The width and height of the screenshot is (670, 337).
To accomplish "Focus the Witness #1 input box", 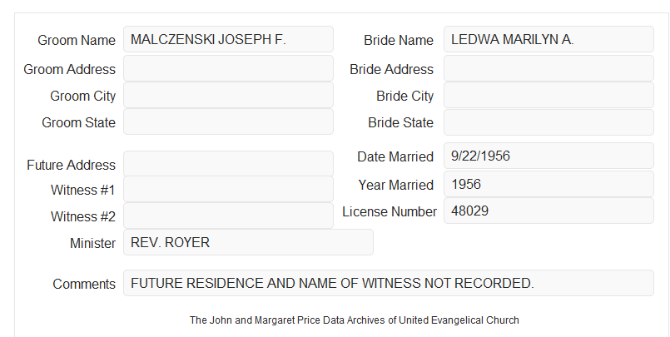I will [x=228, y=189].
